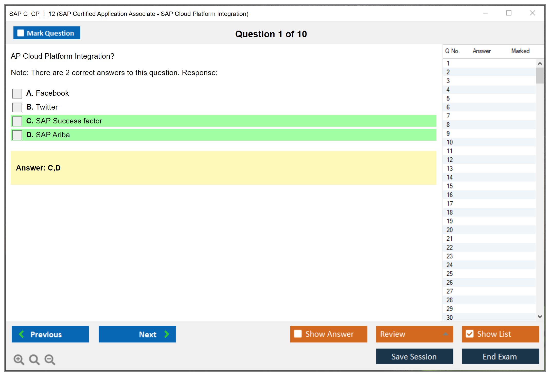Maximize the exam window
Viewport: 552px width, 378px height.
point(509,13)
